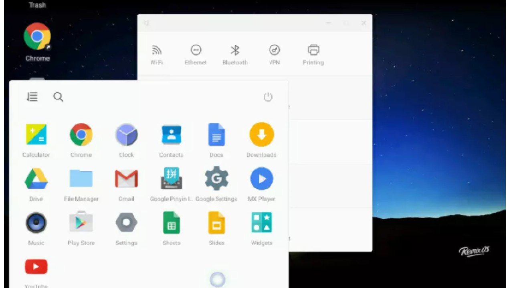The width and height of the screenshot is (513, 288).
Task: Click the back arrow in settings window
Action: [x=146, y=23]
